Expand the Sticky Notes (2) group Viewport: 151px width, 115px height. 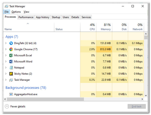[6, 74]
